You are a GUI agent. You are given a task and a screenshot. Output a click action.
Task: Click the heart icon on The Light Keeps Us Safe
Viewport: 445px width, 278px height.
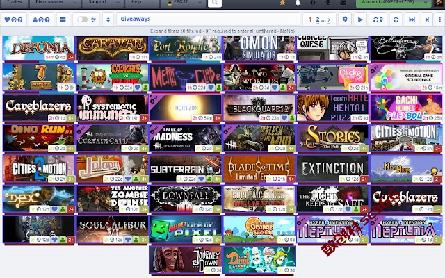348,209
